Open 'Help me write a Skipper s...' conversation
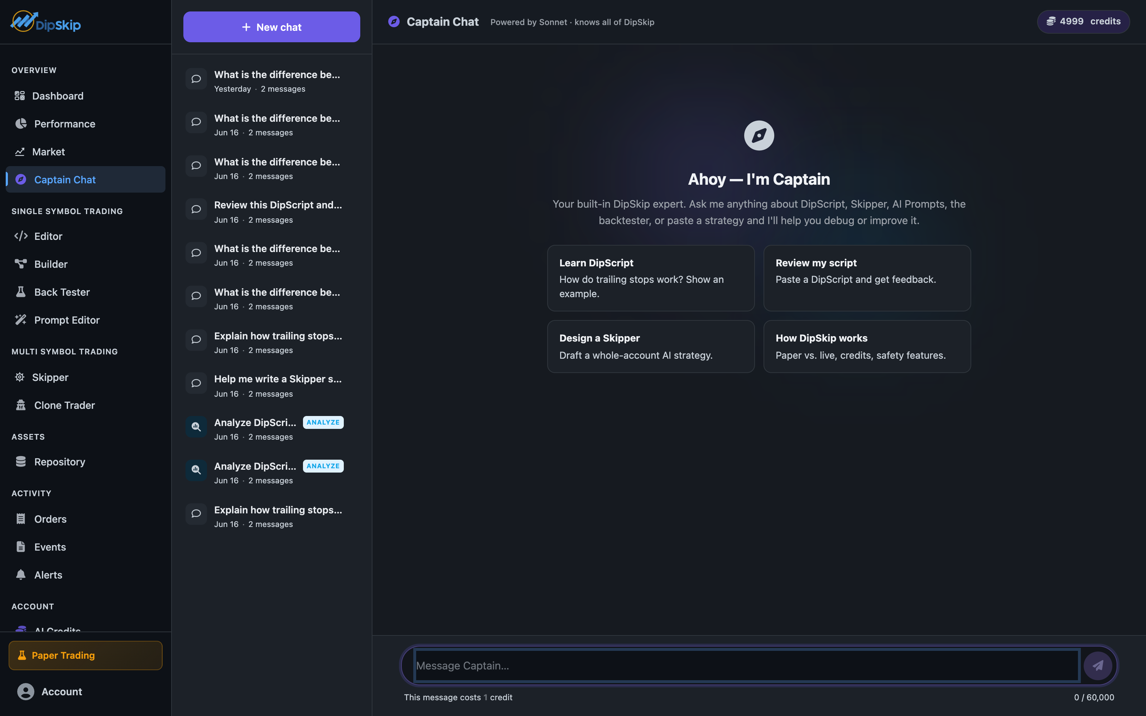Image resolution: width=1146 pixels, height=716 pixels. tap(272, 386)
